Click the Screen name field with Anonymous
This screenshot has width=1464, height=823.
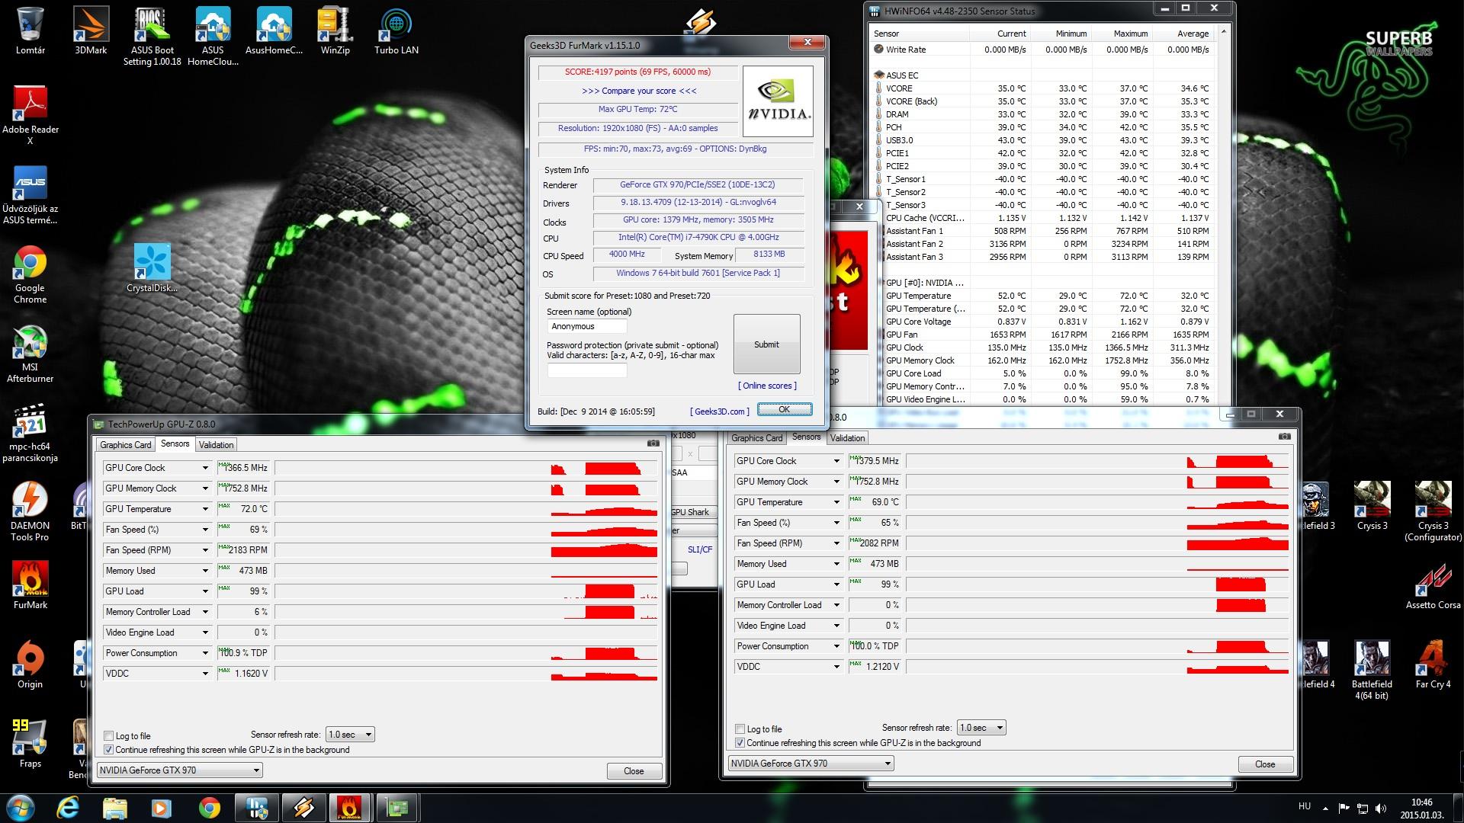[587, 326]
